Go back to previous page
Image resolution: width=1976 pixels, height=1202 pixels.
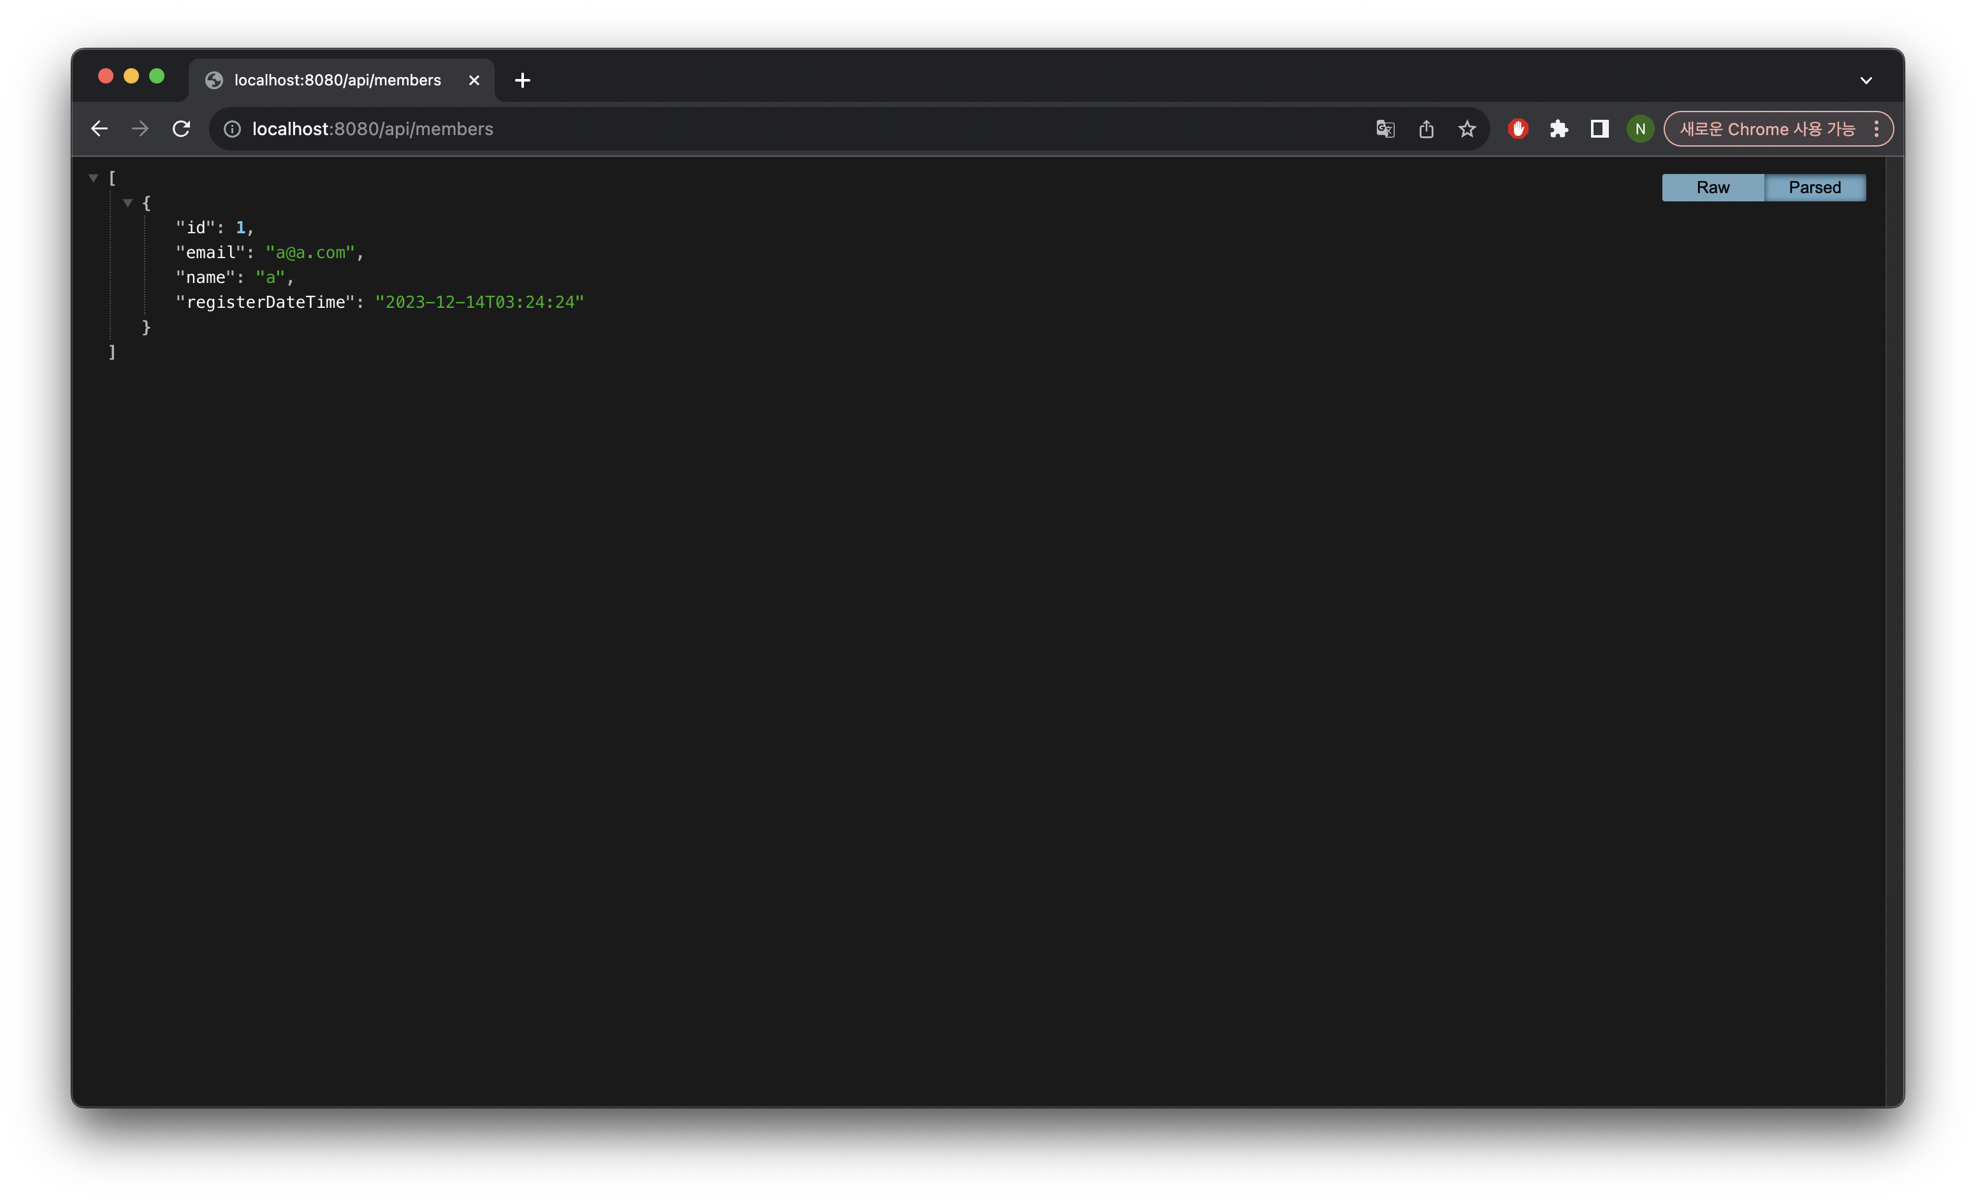[x=99, y=129]
